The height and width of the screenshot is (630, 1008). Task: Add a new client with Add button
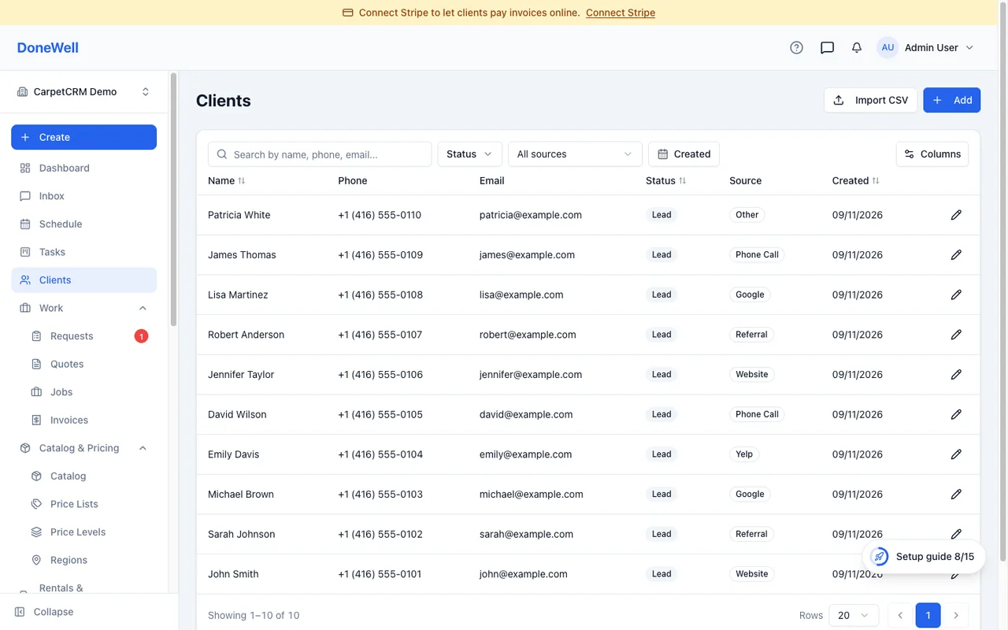[x=952, y=100]
